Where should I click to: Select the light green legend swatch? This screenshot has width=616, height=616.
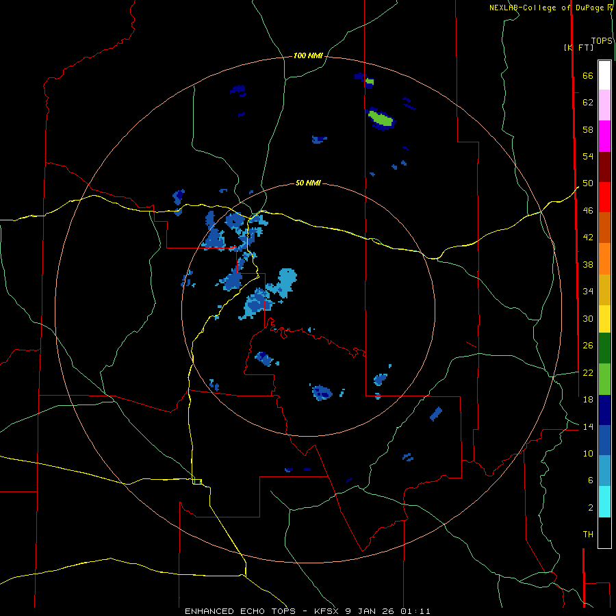604,379
